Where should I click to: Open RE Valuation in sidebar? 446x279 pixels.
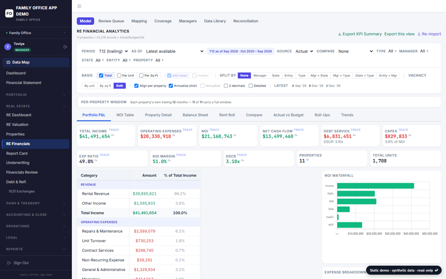17,124
